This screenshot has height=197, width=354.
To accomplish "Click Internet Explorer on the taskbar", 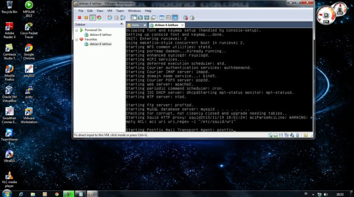I will tap(21, 194).
